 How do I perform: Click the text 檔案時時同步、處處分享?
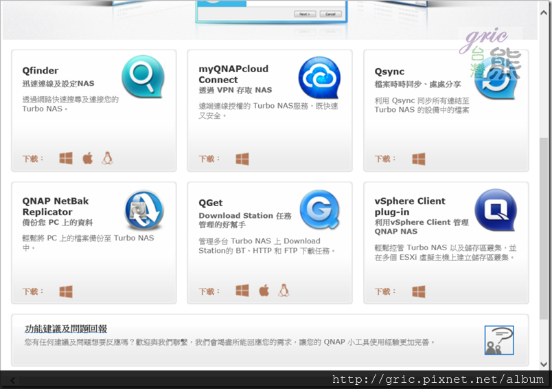[417, 85]
